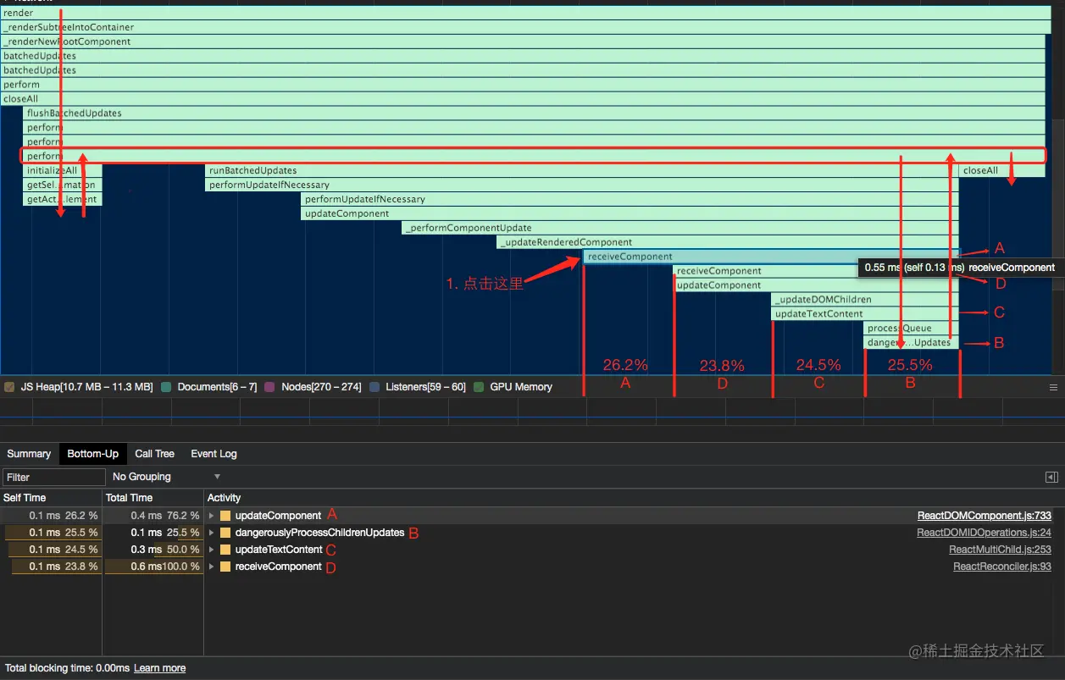The height and width of the screenshot is (680, 1065).
Task: Select the _updateDOMChildren flame bar
Action: coord(865,300)
